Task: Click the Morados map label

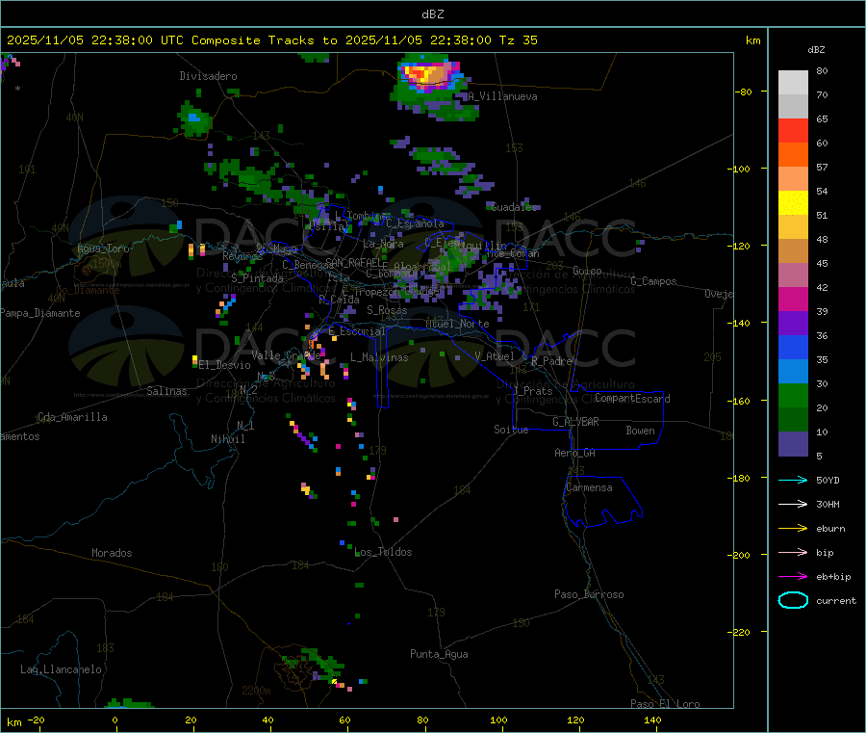Action: click(x=112, y=553)
